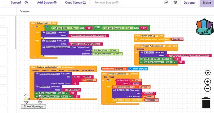Image resolution: width=214 pixels, height=113 pixels.
Task: Select the 'userData' tag text block
Action: pos(149,93)
